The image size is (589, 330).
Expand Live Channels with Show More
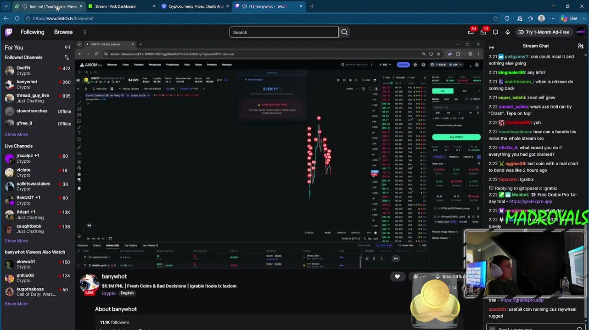click(16, 241)
